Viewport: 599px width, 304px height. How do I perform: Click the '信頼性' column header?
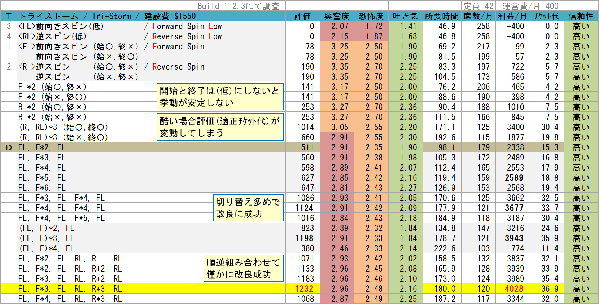[581, 16]
